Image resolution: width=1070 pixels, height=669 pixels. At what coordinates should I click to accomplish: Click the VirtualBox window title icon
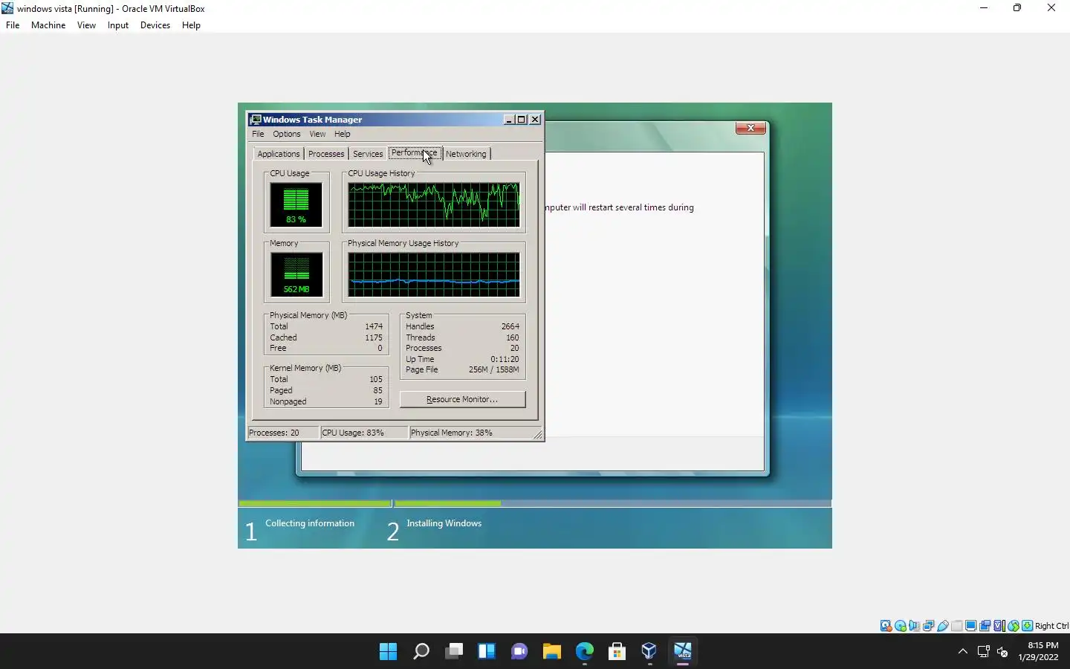click(7, 8)
